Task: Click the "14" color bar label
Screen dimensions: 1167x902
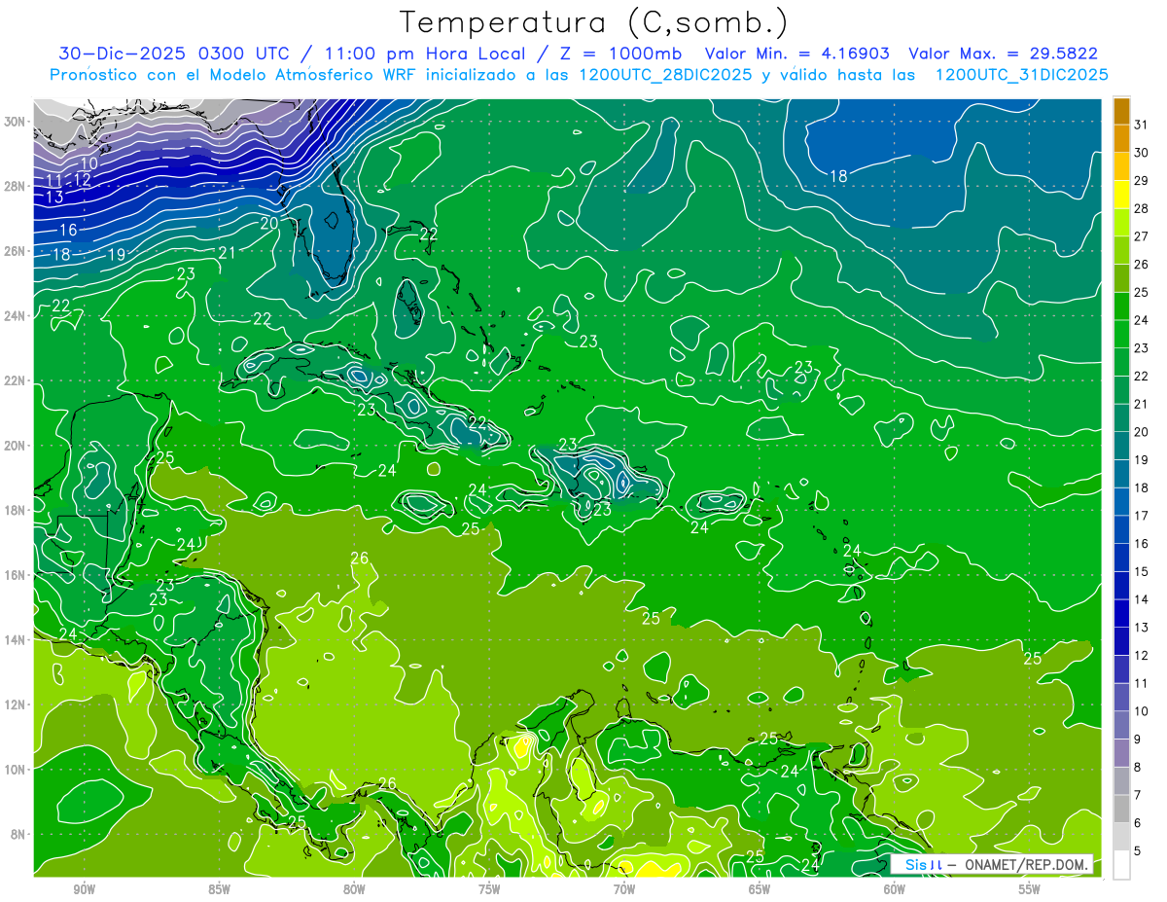Action: 1141,599
